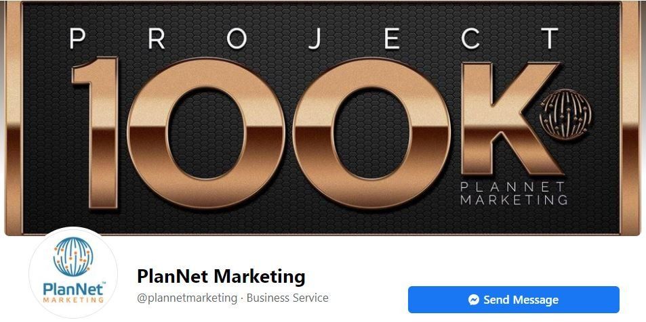Click the Messenger icon in Send Message button

click(x=474, y=300)
